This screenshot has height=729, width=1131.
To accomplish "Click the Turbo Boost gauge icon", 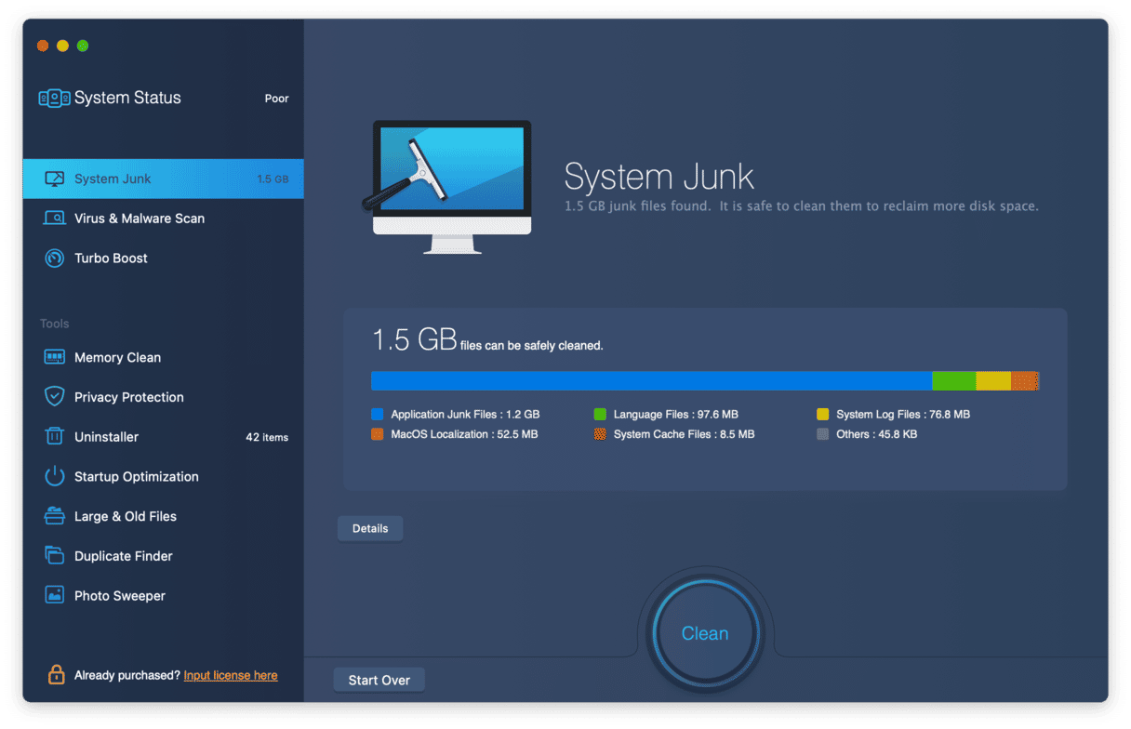I will point(54,258).
